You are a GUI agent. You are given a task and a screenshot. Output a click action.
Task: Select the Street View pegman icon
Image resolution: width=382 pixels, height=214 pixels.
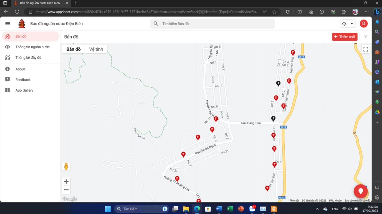(66, 166)
